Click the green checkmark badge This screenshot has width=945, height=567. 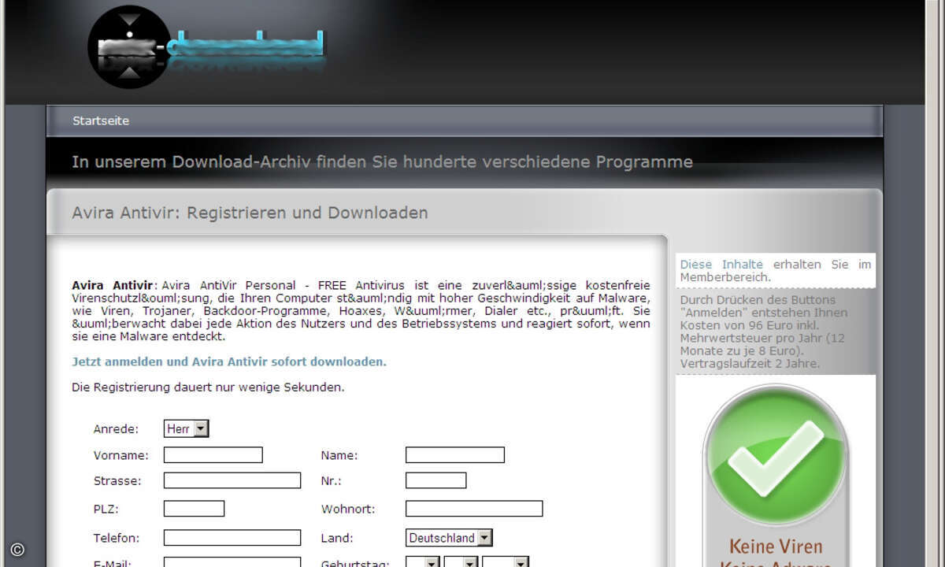click(776, 457)
